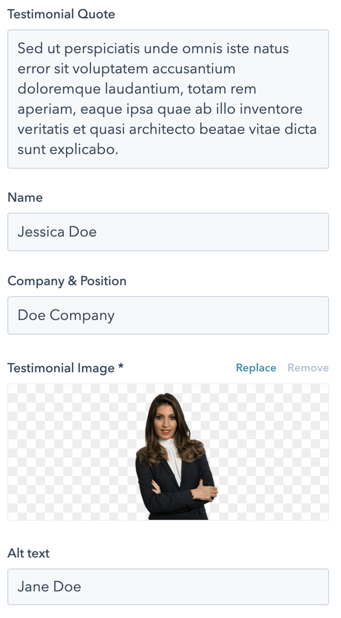Click the Replace link for Testimonial Image
Viewport: 341px width, 618px height.
click(256, 368)
